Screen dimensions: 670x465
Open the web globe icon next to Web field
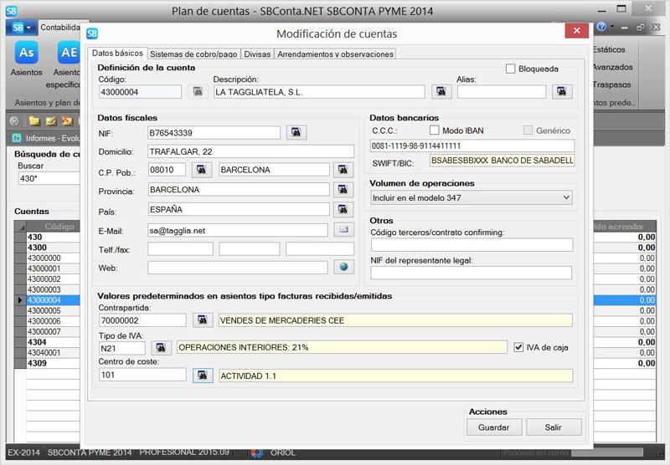(343, 268)
